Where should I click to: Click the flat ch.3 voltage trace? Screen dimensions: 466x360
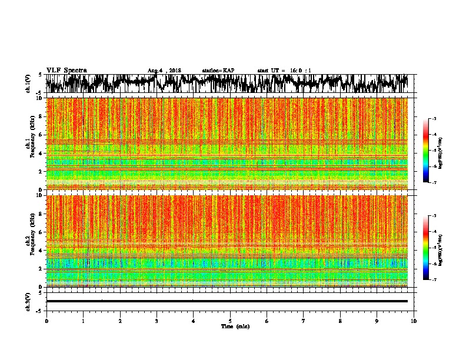click(x=227, y=301)
